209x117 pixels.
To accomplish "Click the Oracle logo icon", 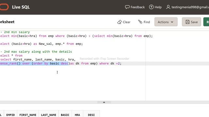I will (x=4, y=7).
